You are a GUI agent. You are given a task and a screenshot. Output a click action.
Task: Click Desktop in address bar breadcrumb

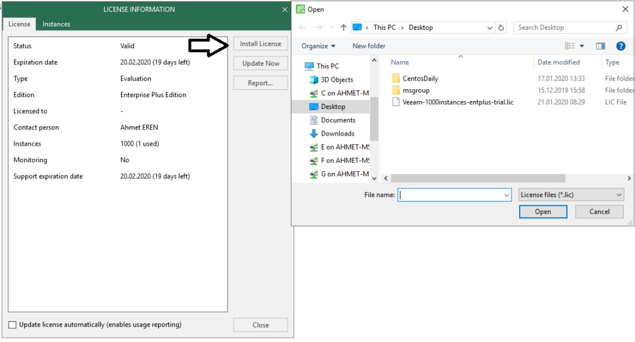tap(421, 27)
